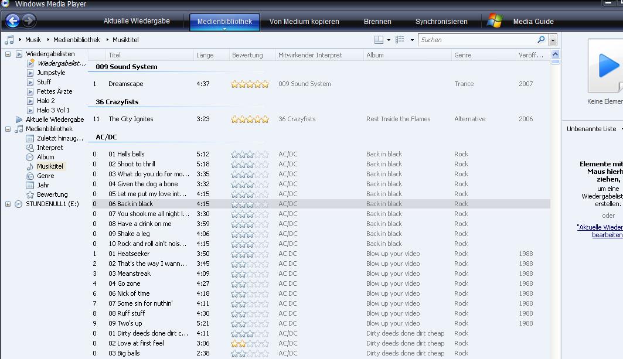The image size is (623, 359).
Task: Click the track list scrollbar up arrow
Action: [555, 54]
